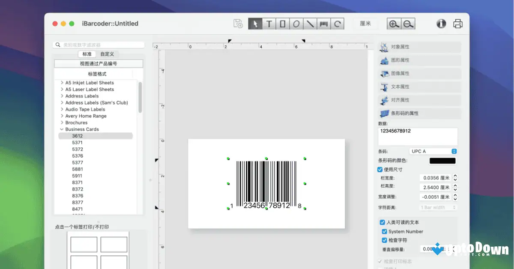The width and height of the screenshot is (514, 269).
Task: Switch to the 标准 tab
Action: 87,54
